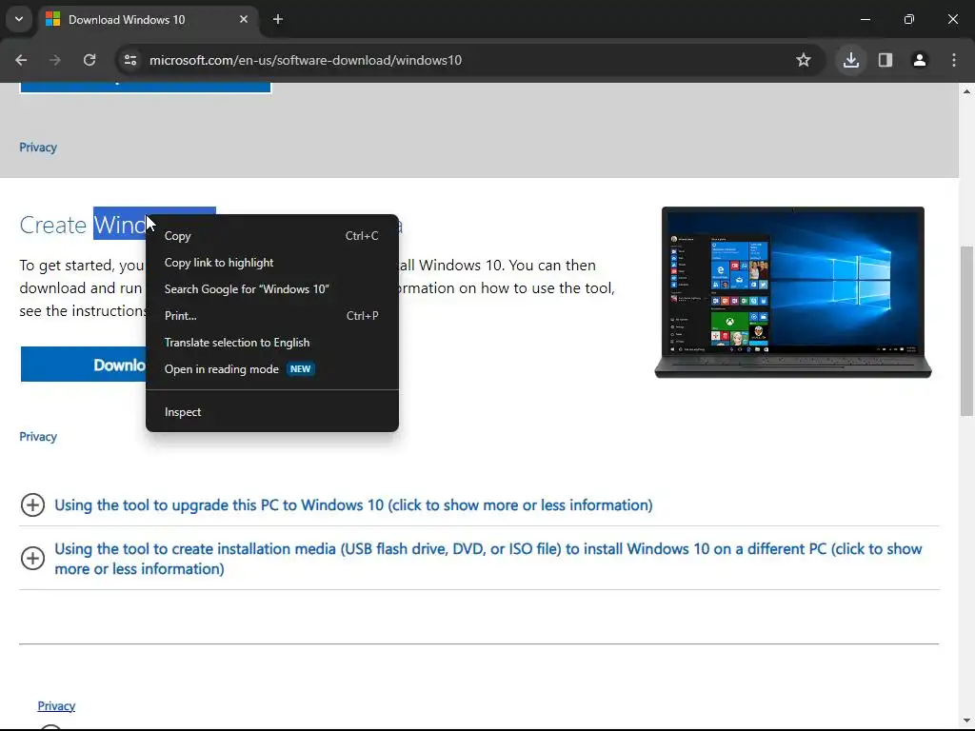The width and height of the screenshot is (975, 731).
Task: Open the profile avatar icon
Action: (x=920, y=60)
